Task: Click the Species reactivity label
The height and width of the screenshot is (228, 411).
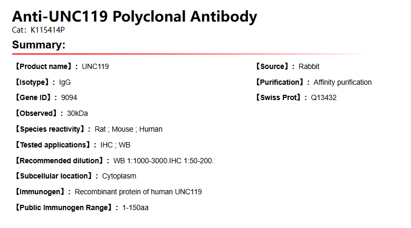Action: click(50, 129)
